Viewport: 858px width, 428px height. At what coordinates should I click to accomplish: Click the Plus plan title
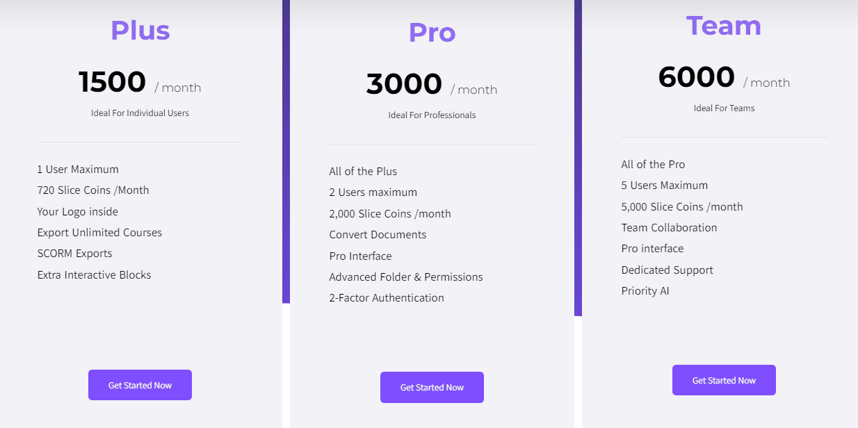(140, 29)
